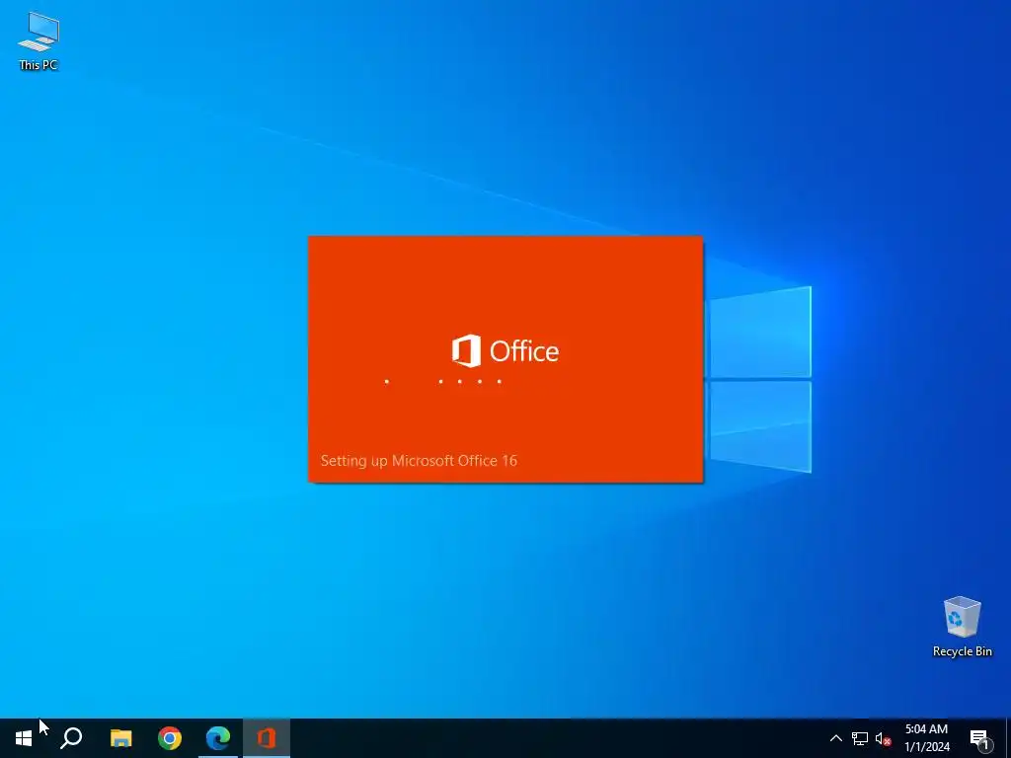
Task: Click the taskbar search magnifier
Action: tap(71, 738)
